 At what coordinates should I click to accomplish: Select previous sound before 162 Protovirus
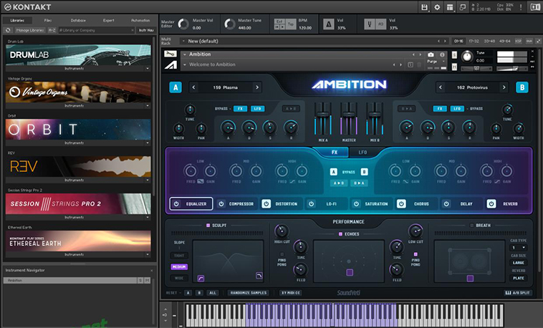441,87
